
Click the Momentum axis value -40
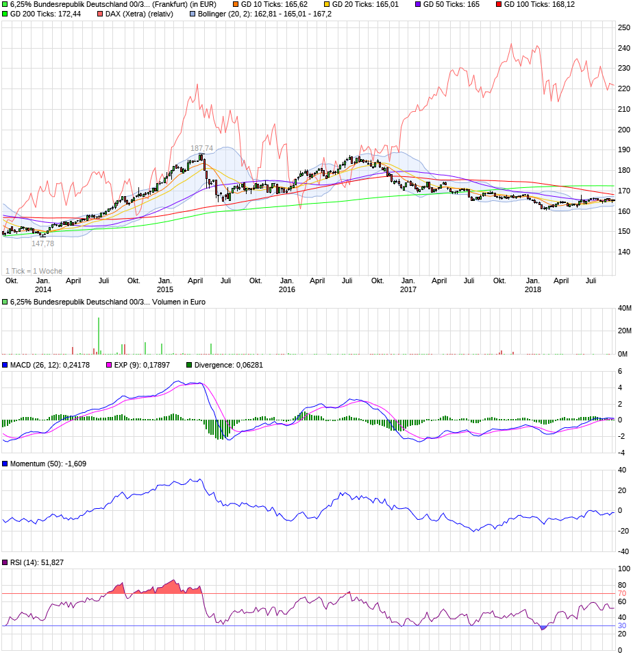click(622, 552)
